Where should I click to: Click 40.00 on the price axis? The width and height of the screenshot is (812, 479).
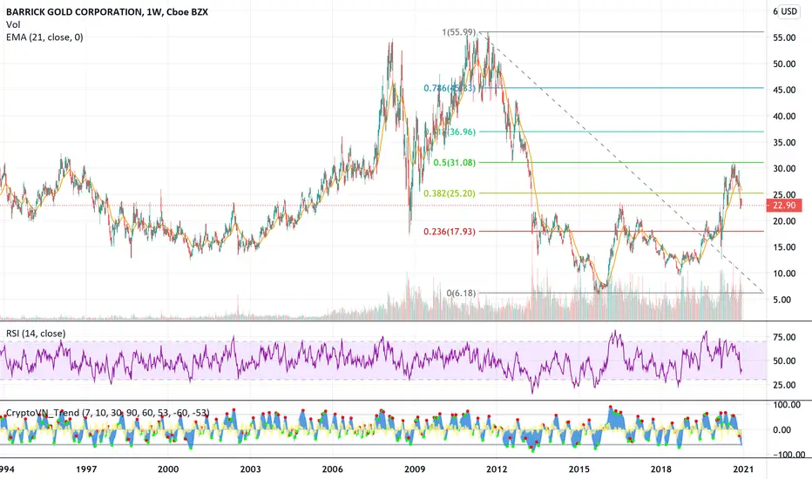784,117
